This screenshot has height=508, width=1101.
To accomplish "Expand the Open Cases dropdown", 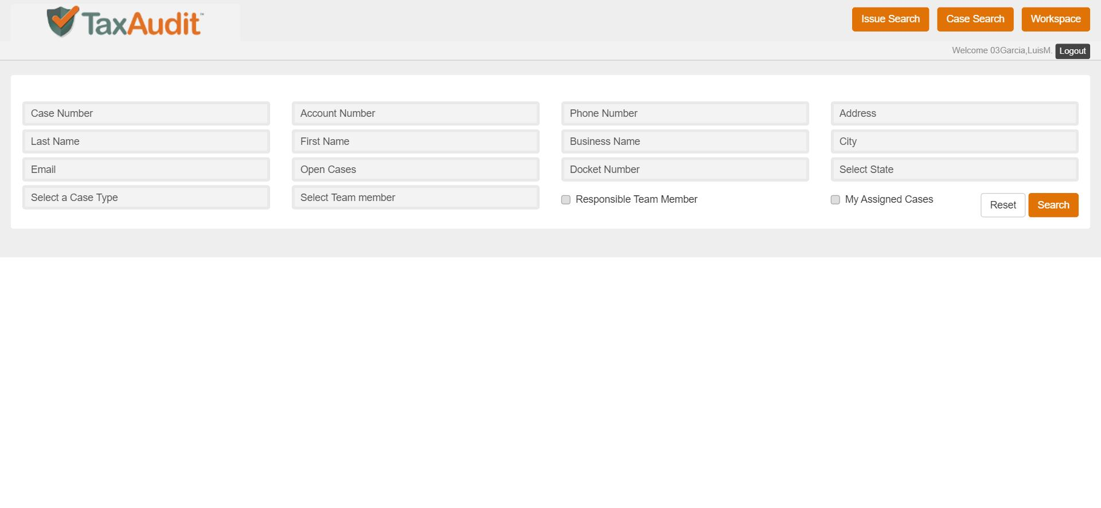I will point(416,170).
